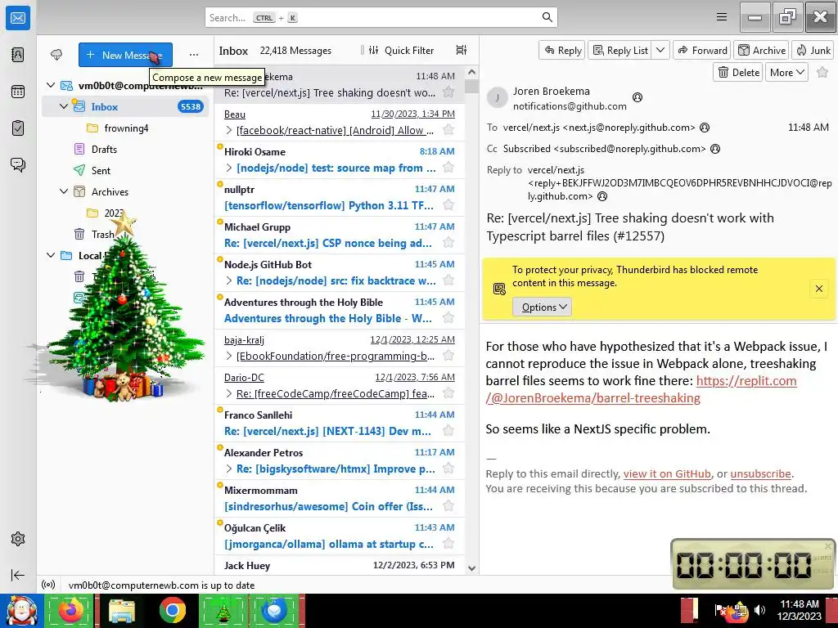Mark message as Junk
The width and height of the screenshot is (838, 628).
pos(813,50)
